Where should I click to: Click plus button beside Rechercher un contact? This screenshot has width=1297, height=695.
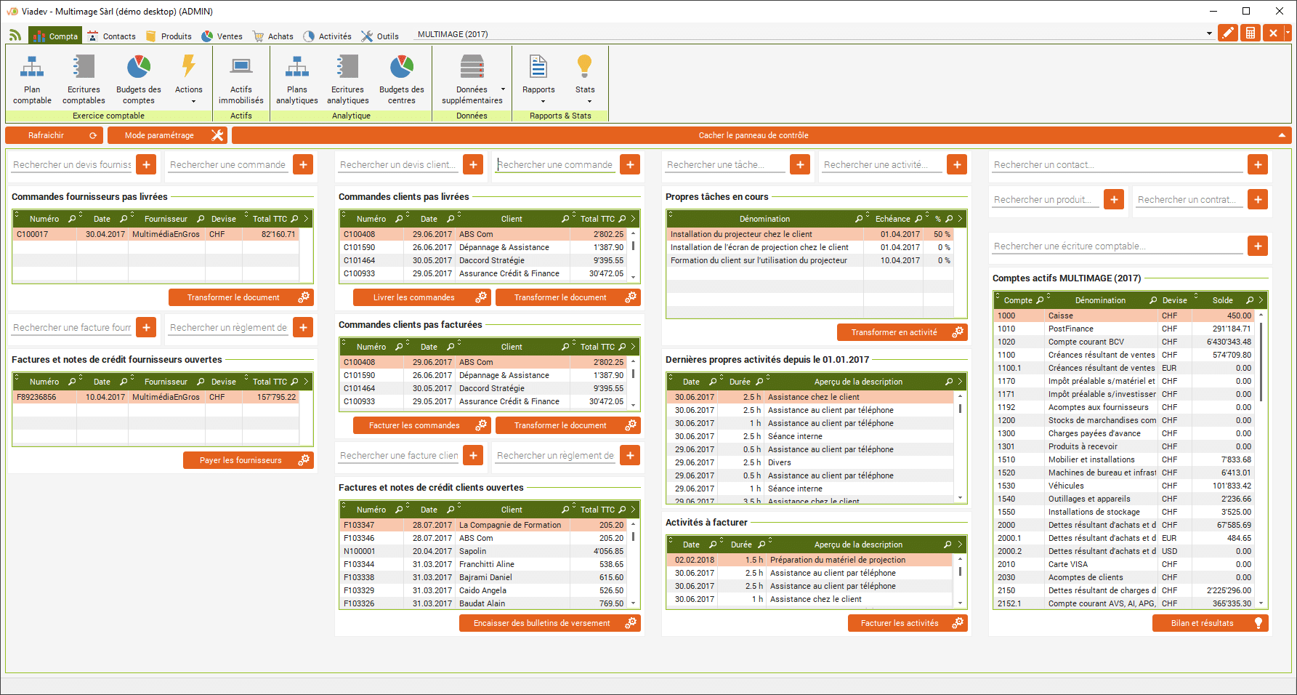(x=1257, y=165)
